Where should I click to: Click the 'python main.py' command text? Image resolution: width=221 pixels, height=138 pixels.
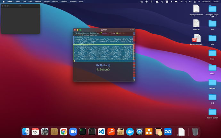(x=90, y=35)
